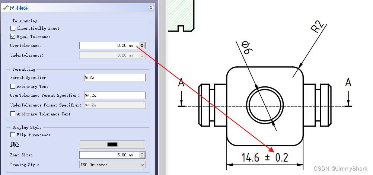Open the Drawing Style ISO Oriented dropdown

coord(112,165)
